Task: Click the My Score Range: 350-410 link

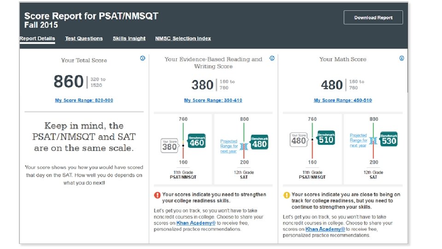Action: 213,100
